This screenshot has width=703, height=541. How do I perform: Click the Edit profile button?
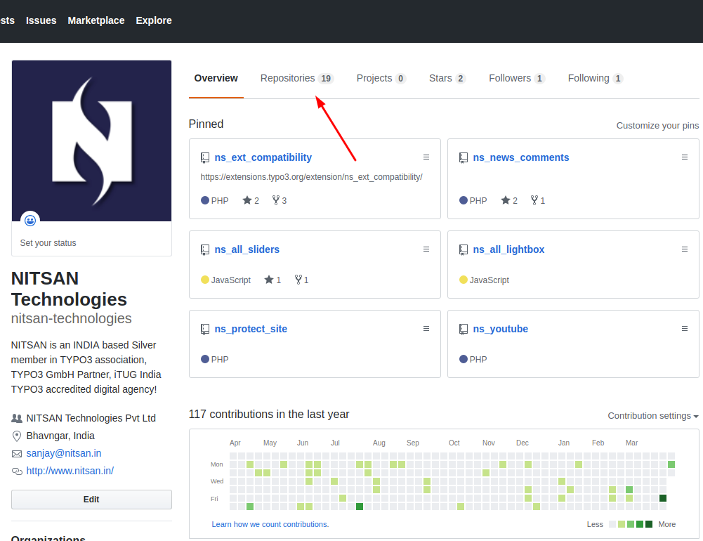[91, 499]
